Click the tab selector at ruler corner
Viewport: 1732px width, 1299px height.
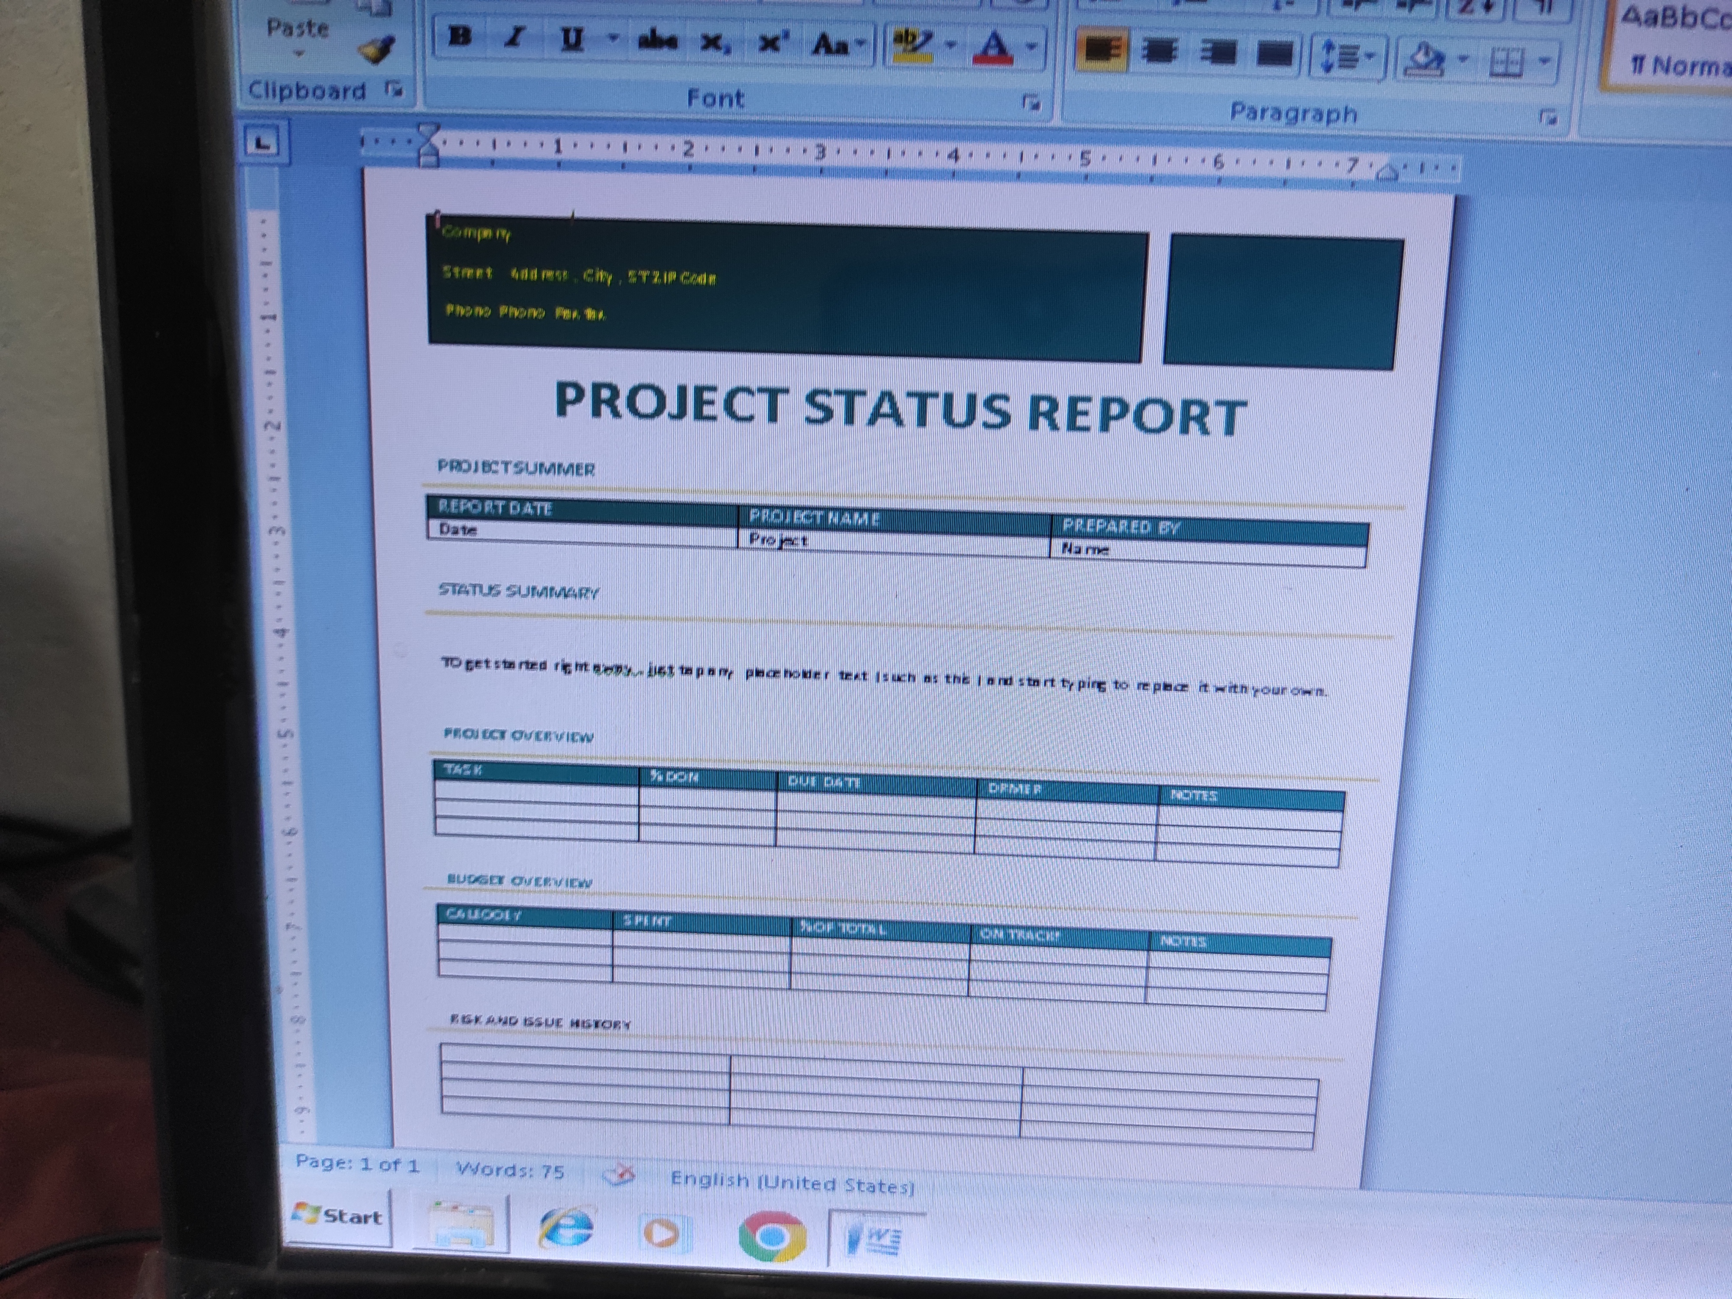click(x=262, y=142)
